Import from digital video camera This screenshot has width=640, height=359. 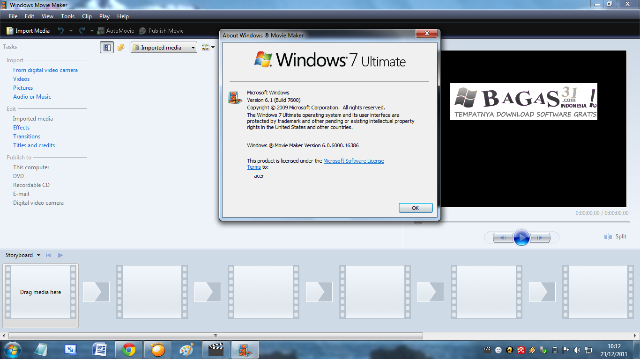click(45, 70)
